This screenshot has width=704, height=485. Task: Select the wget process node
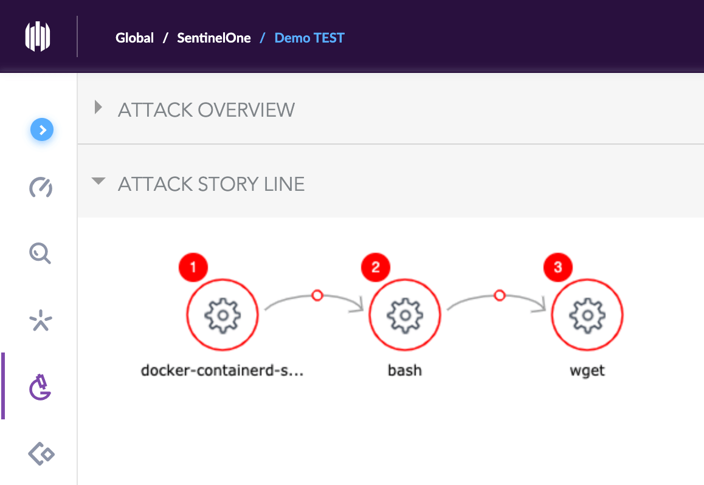[x=587, y=315]
